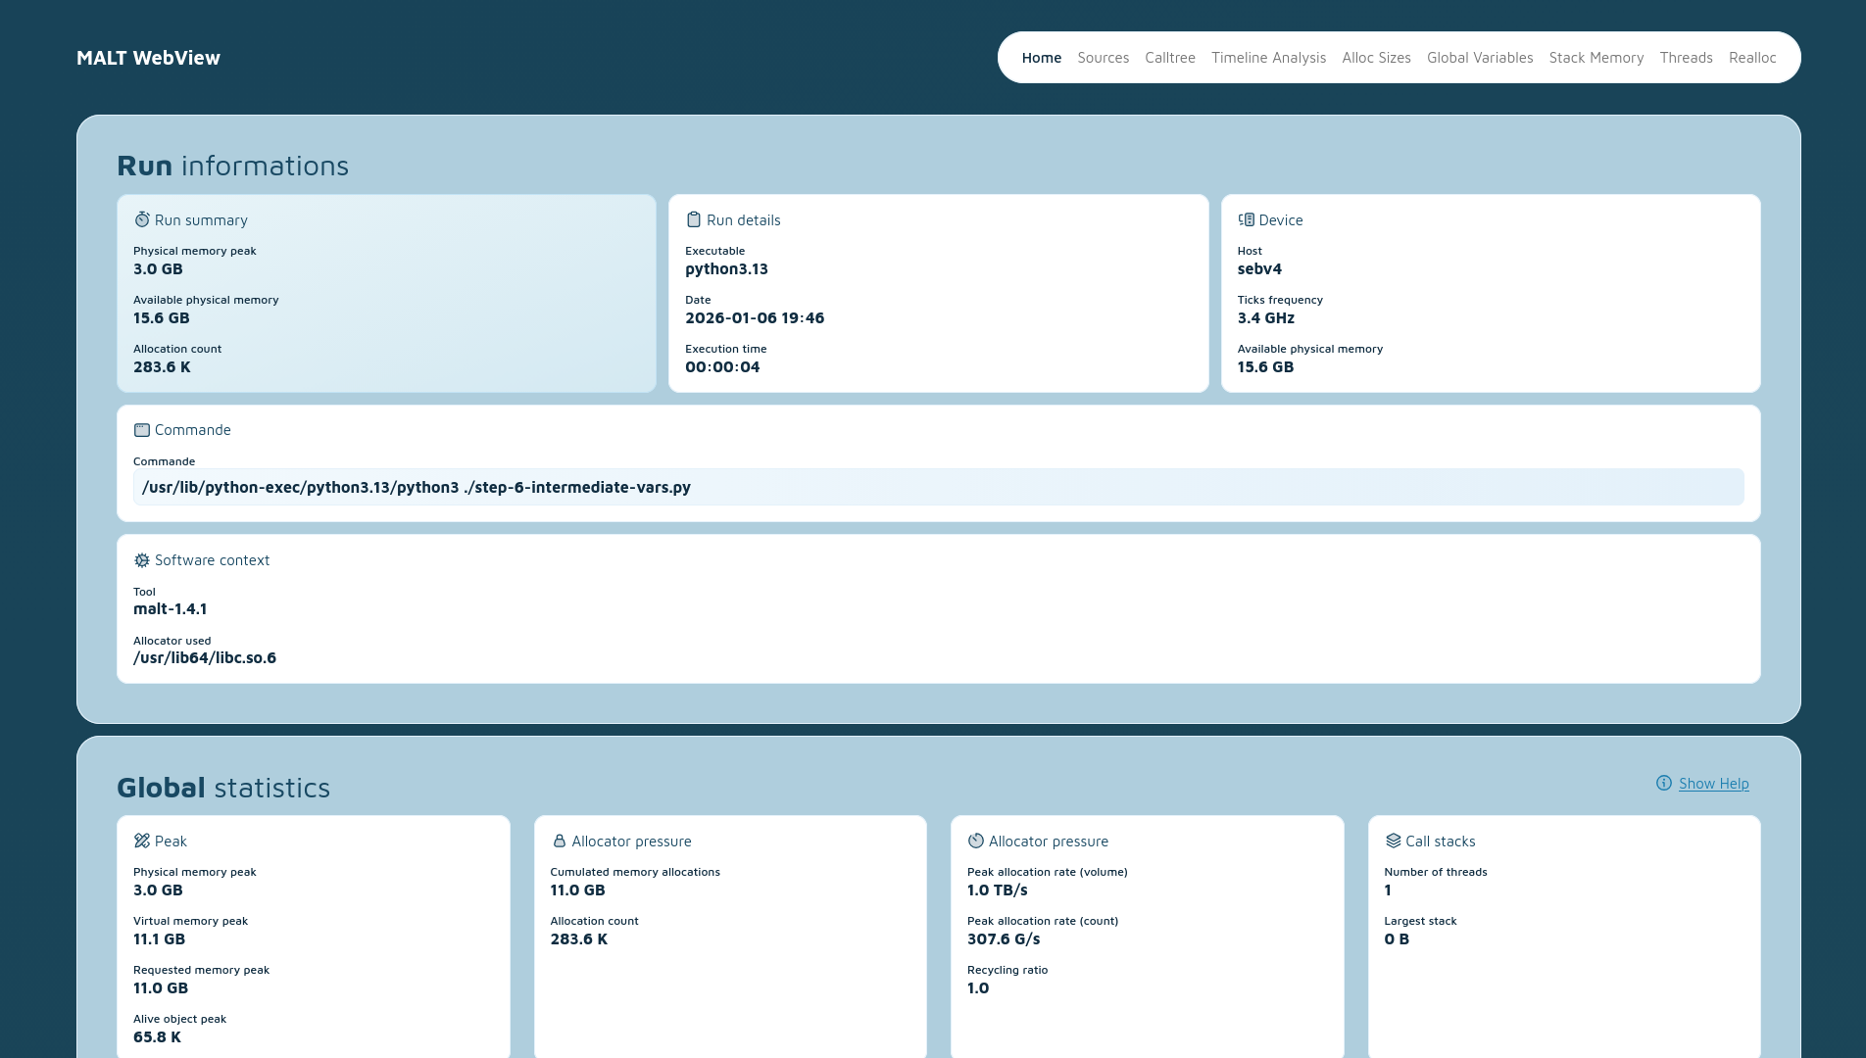Click the terminal icon beside Commande
Screen dimensions: 1866x1058
click(142, 430)
